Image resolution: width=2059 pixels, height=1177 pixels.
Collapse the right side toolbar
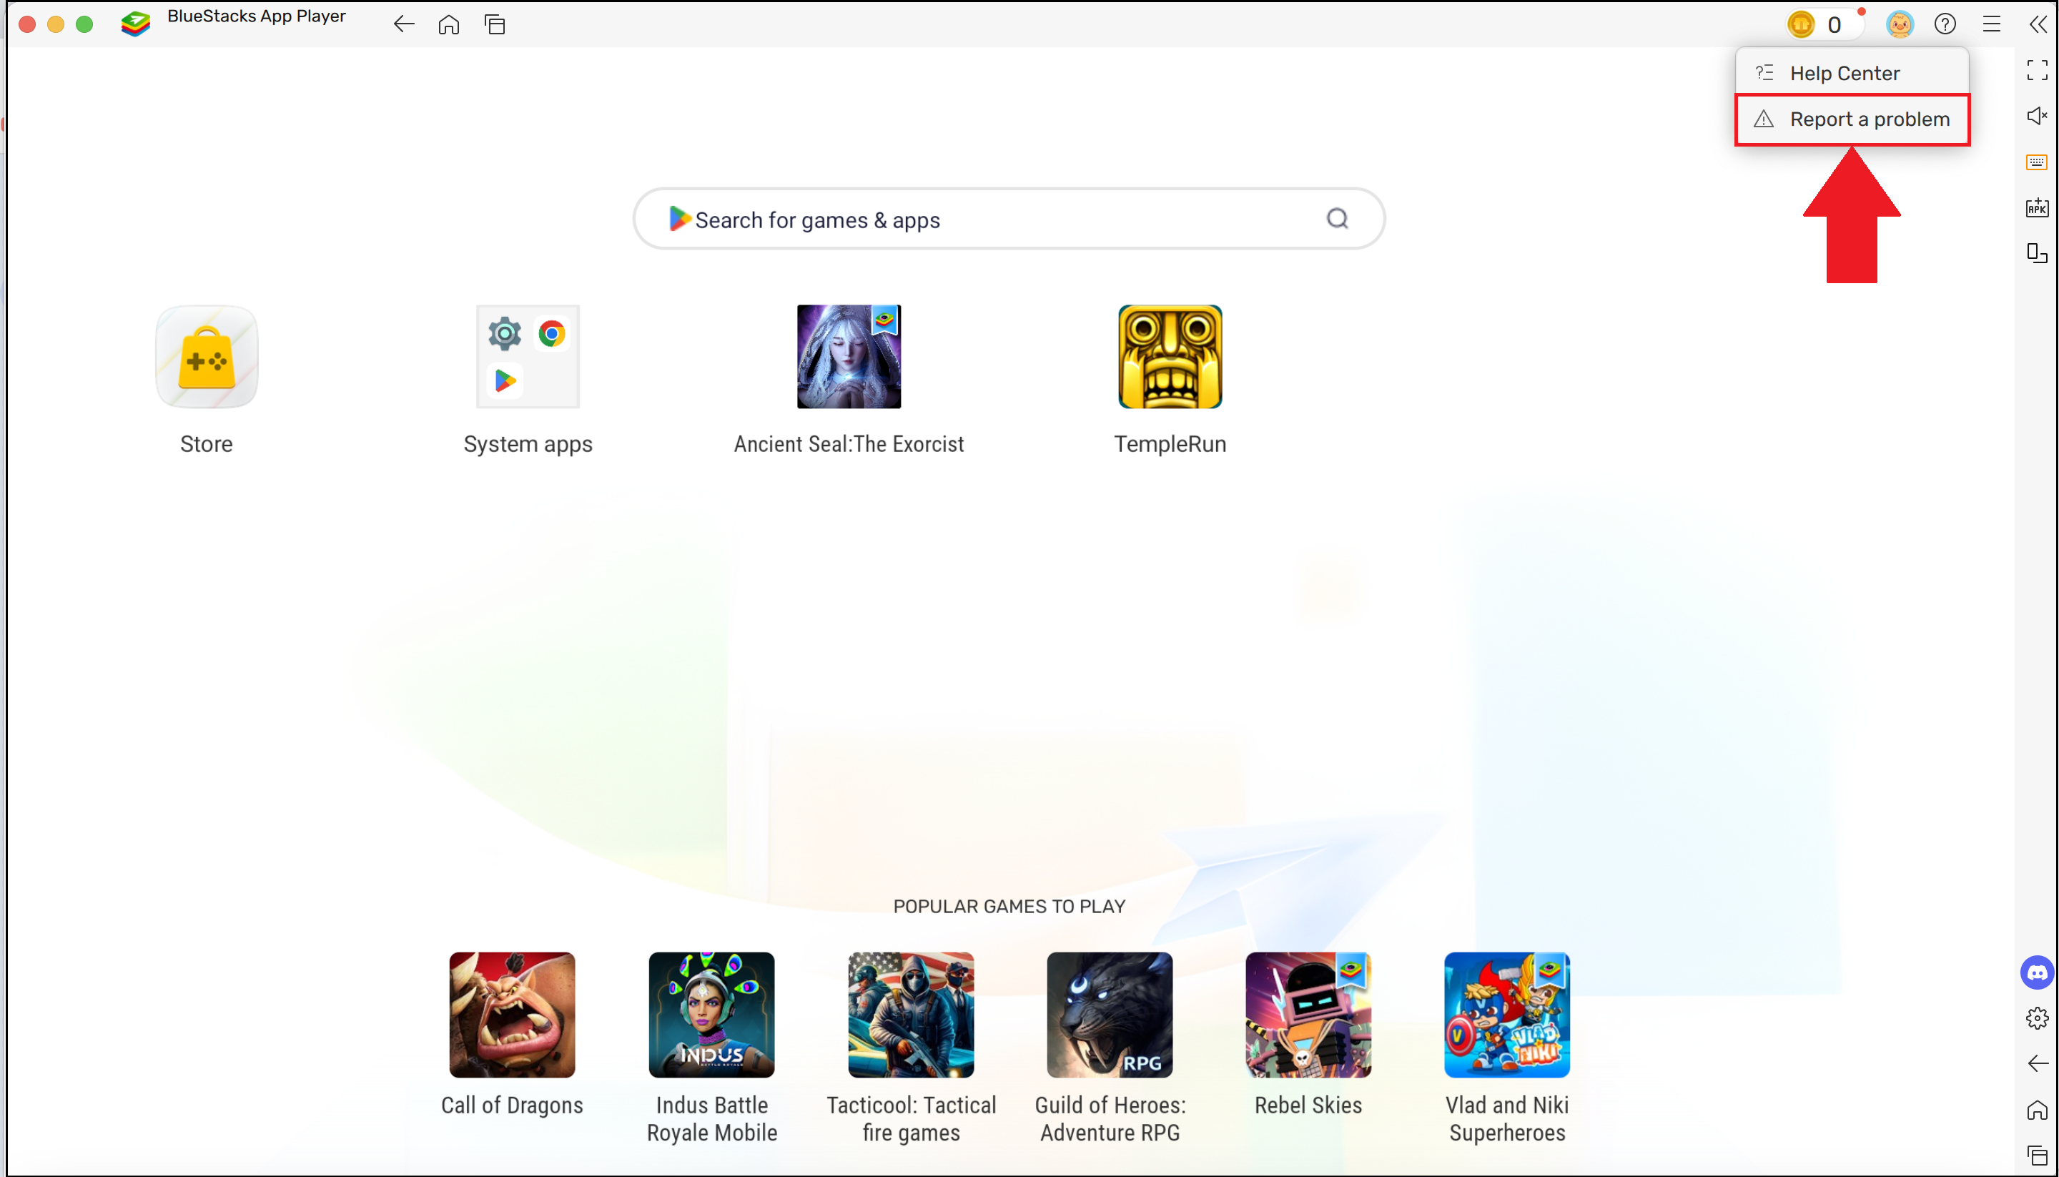[x=2037, y=24]
